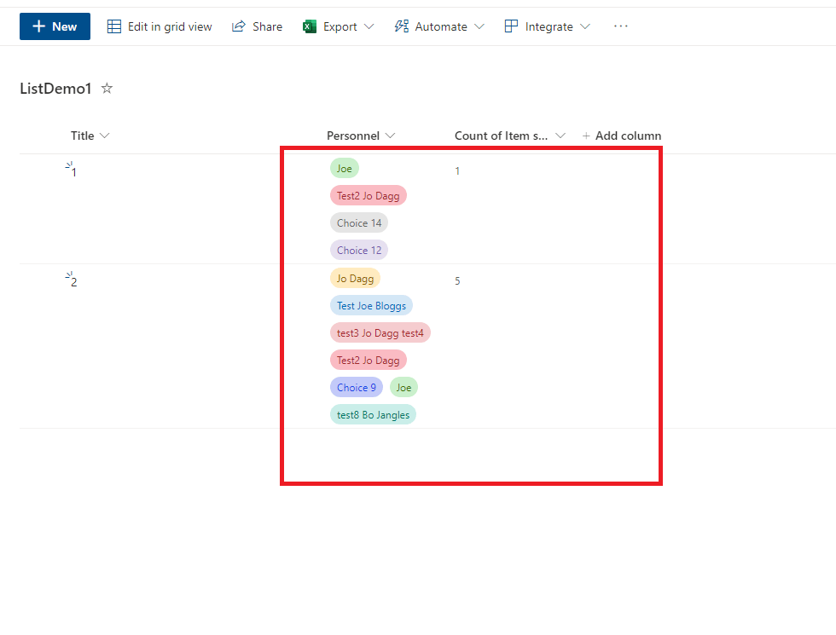Open the more options ellipsis menu

point(621,26)
